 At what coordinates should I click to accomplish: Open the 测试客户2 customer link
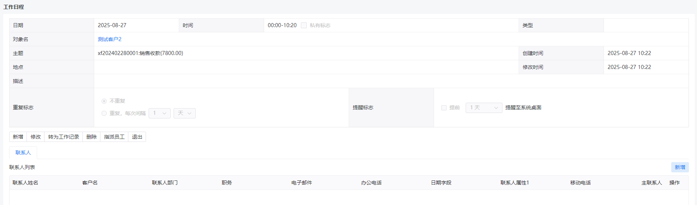coord(110,39)
